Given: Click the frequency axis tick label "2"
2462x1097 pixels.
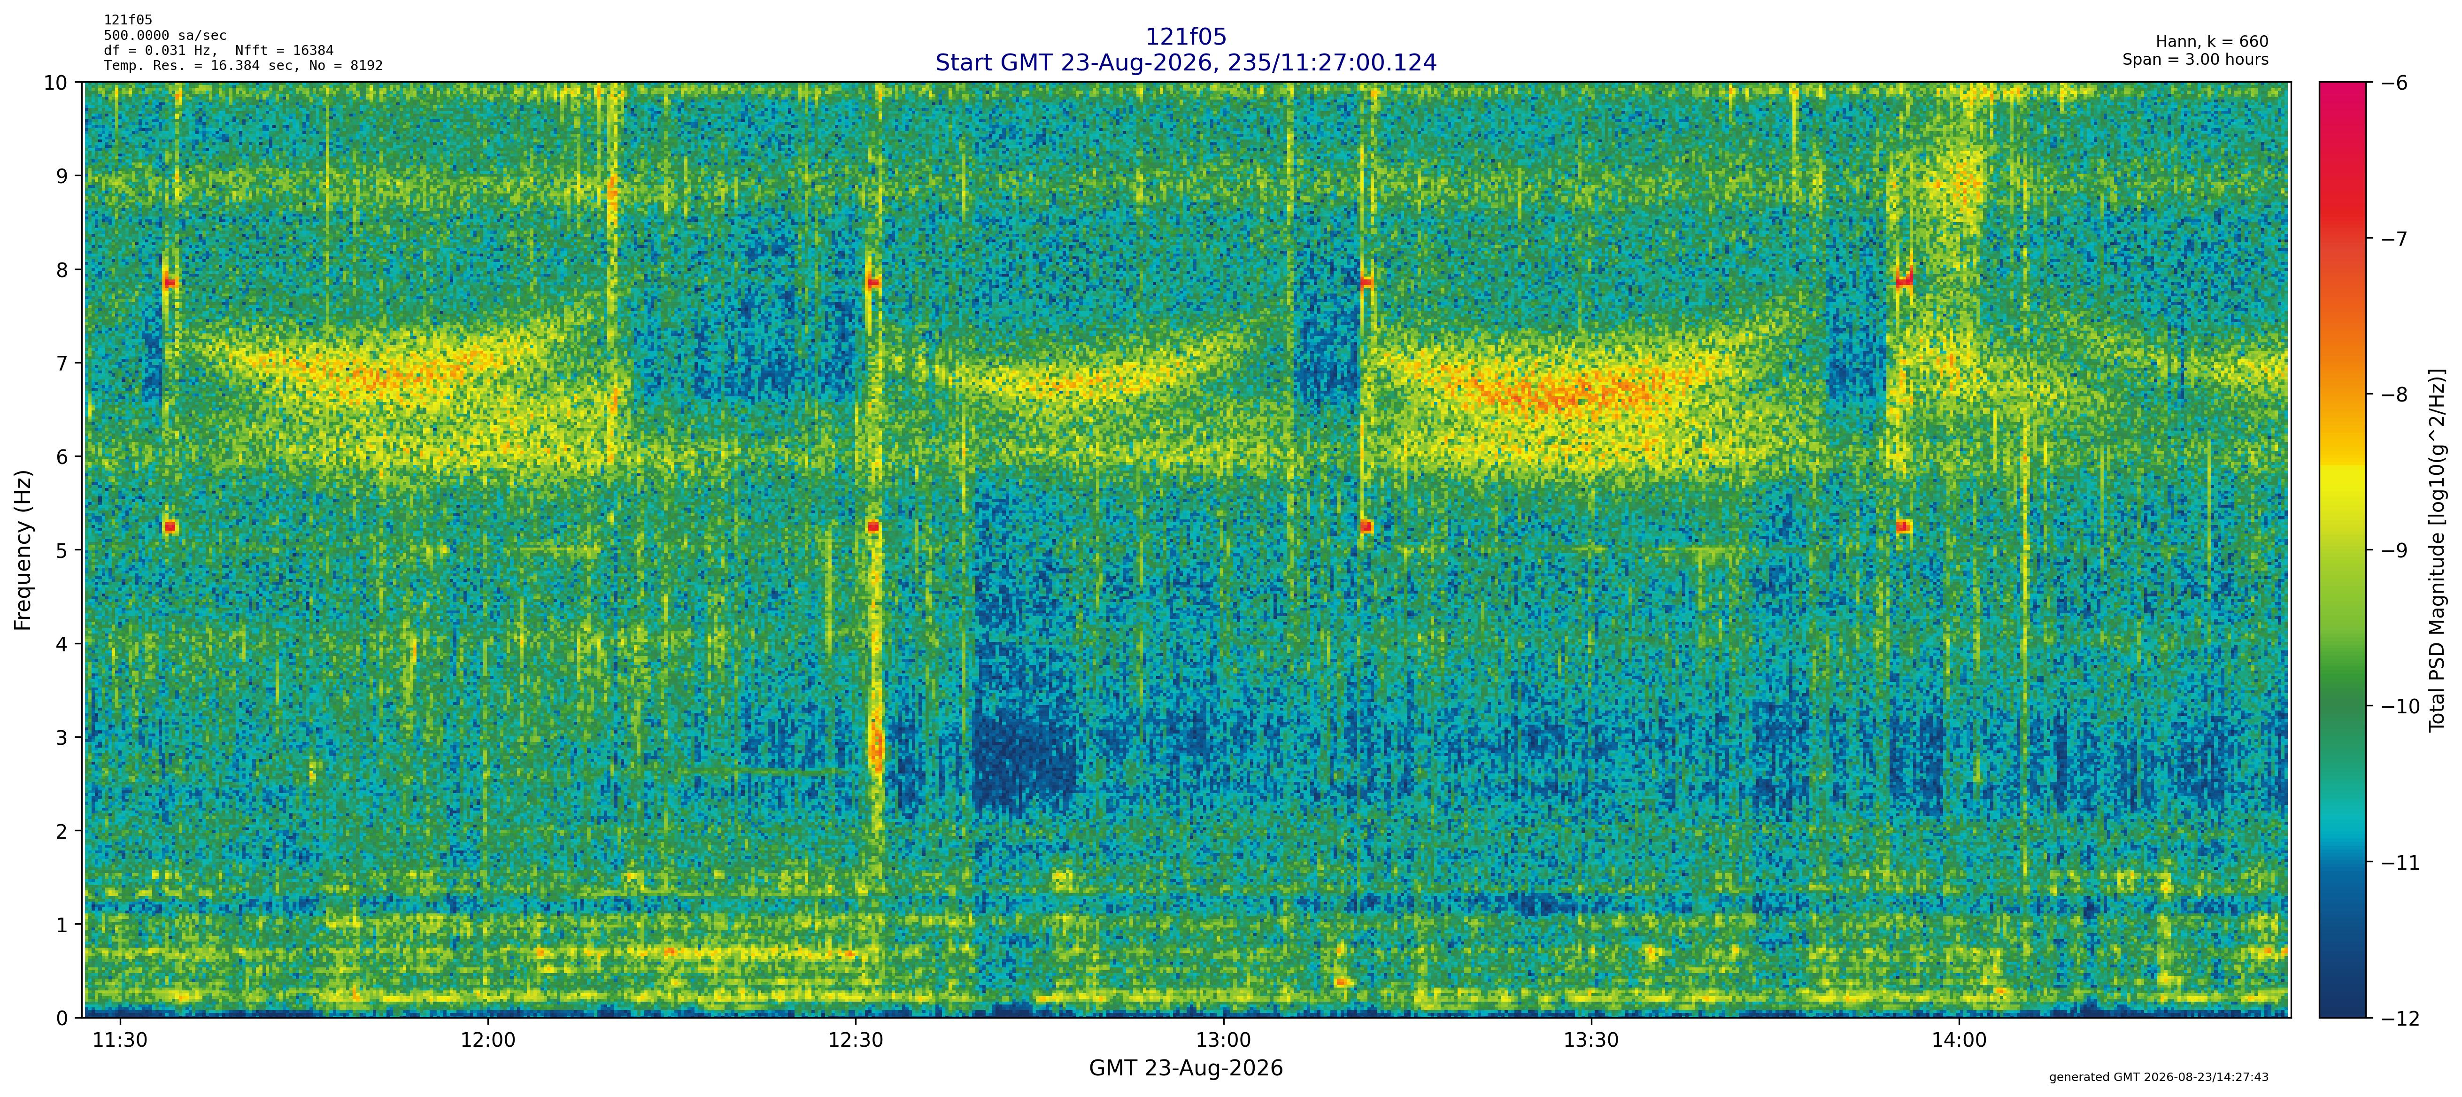Looking at the screenshot, I should coord(62,831).
